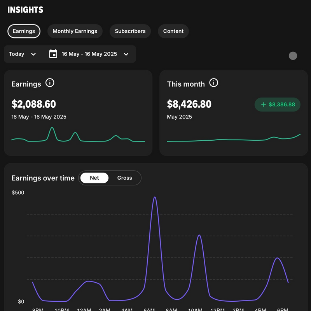
Task: Click the This month sparkline chart
Action: pos(233,139)
